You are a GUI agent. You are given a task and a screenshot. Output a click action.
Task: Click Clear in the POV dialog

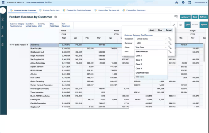pos(160,30)
